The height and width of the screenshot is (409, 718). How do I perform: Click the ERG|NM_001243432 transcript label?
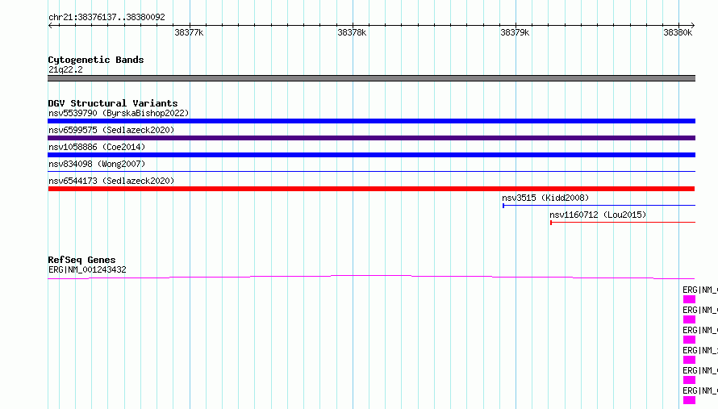click(x=87, y=269)
